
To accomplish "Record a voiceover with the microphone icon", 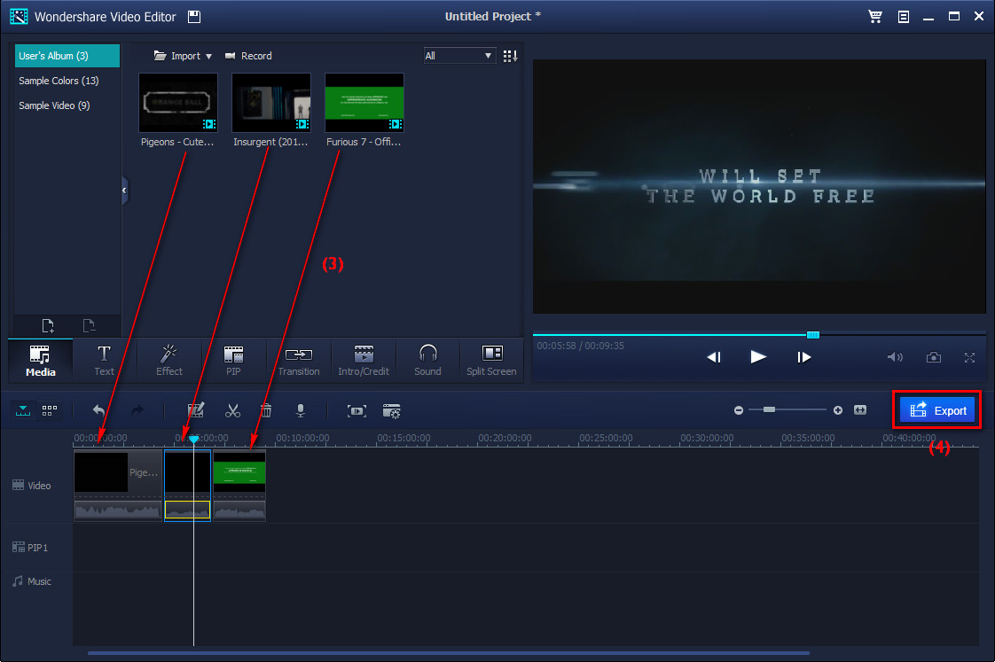I will tap(300, 410).
